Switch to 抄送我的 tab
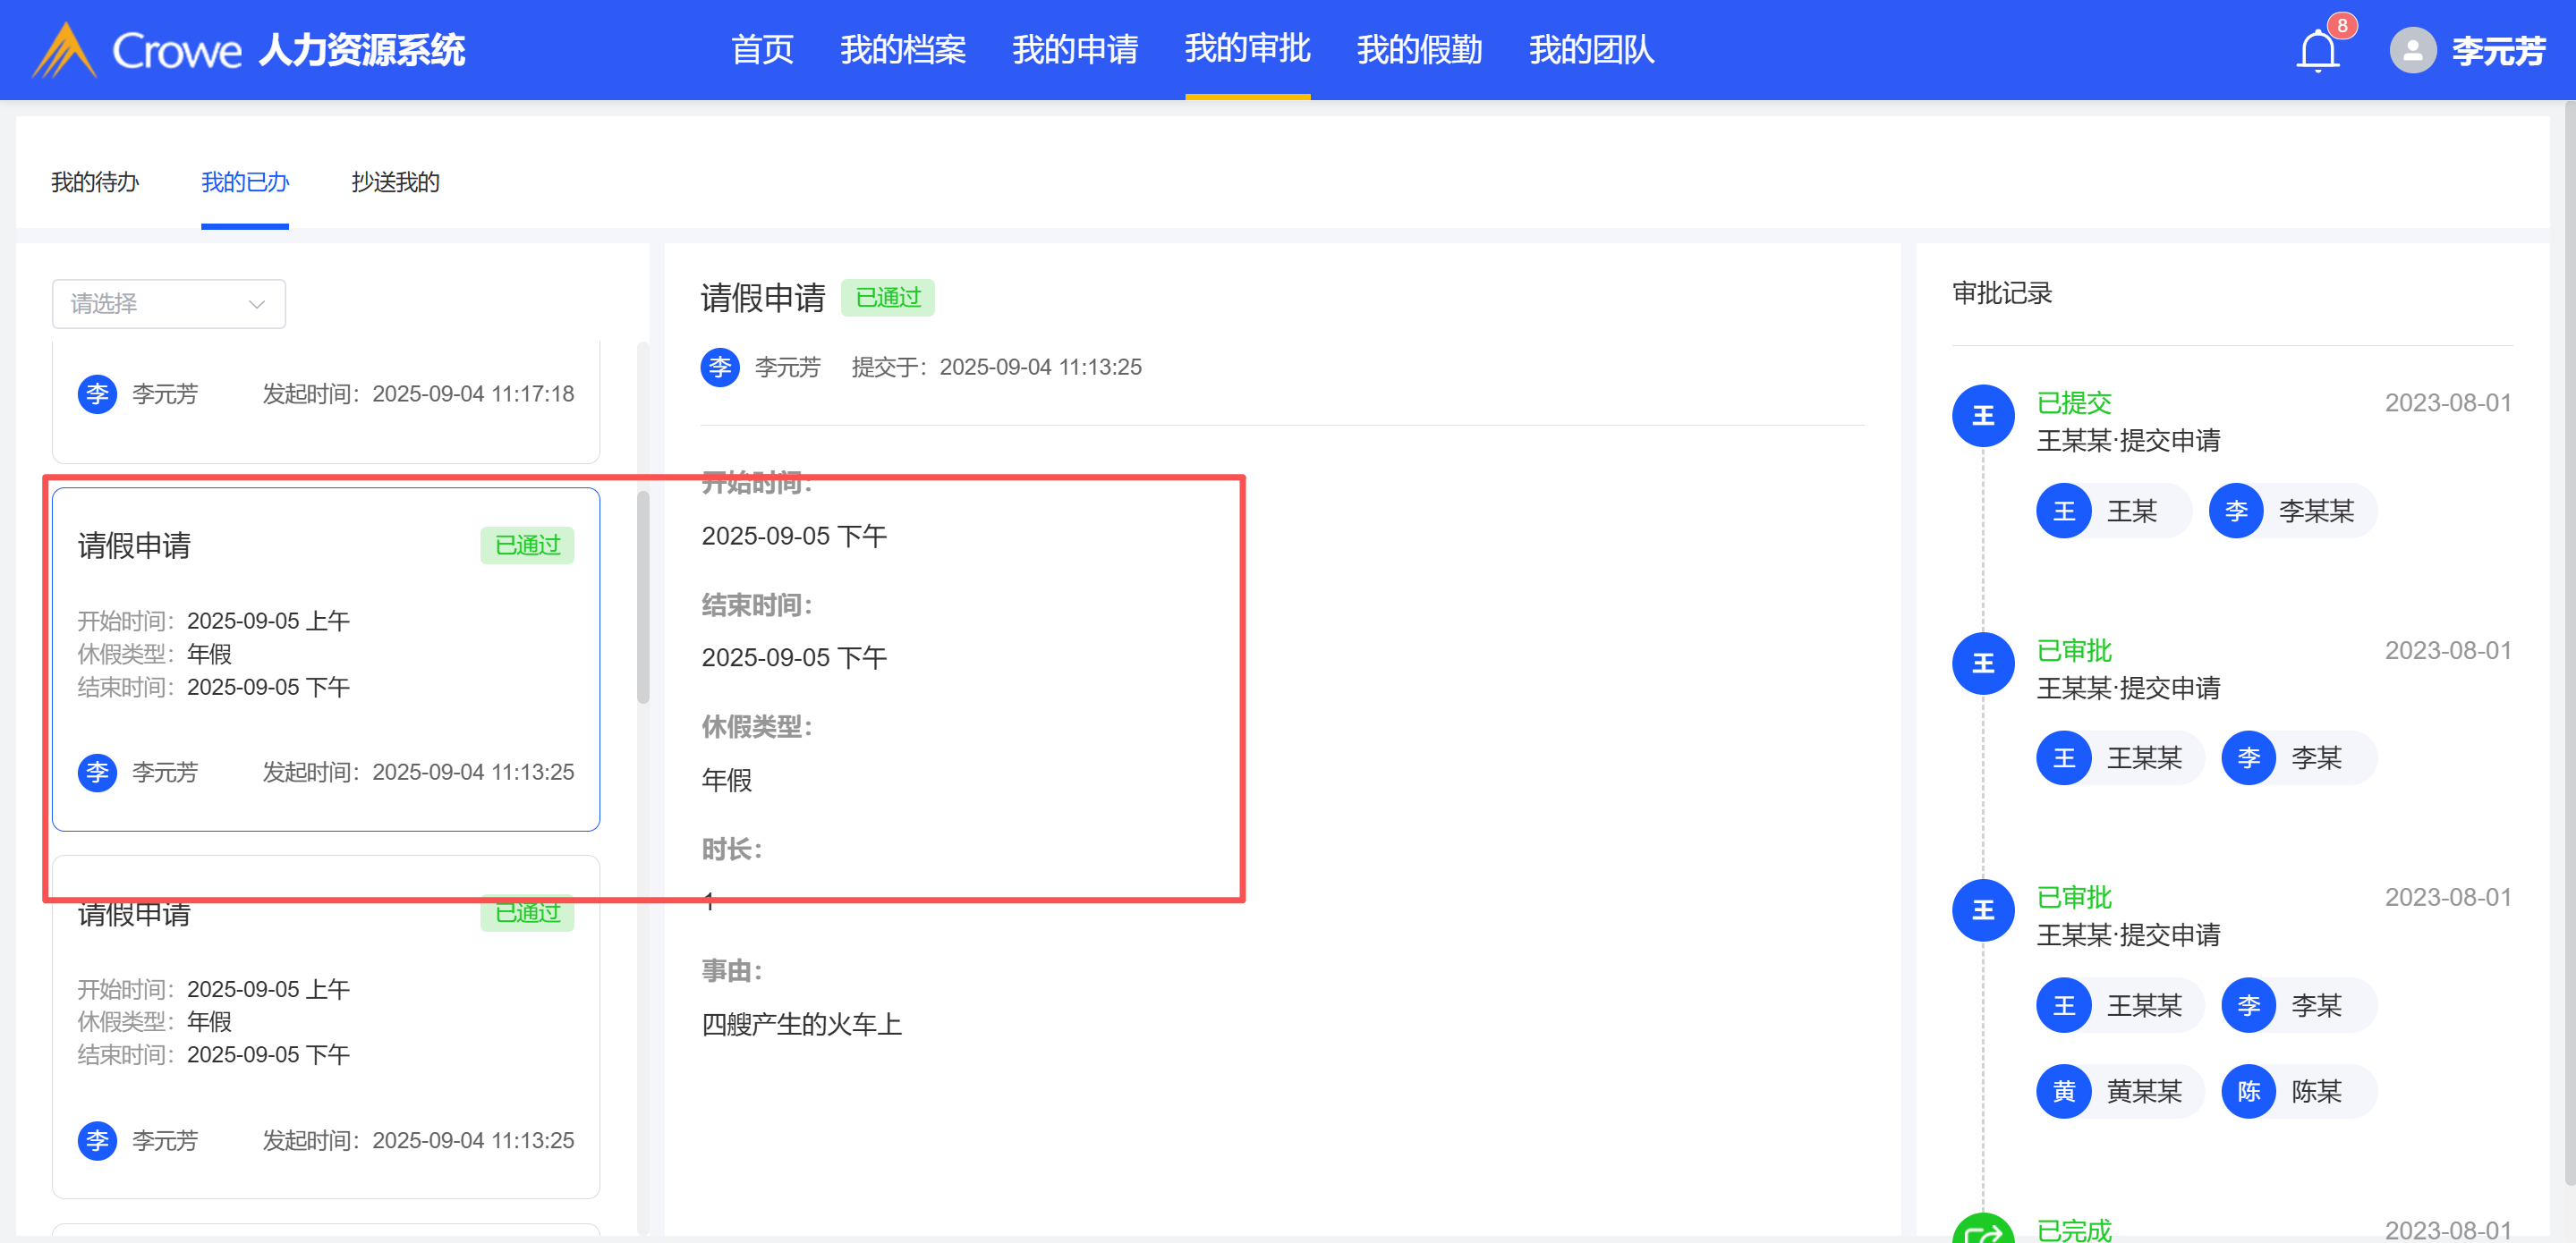 [x=395, y=182]
